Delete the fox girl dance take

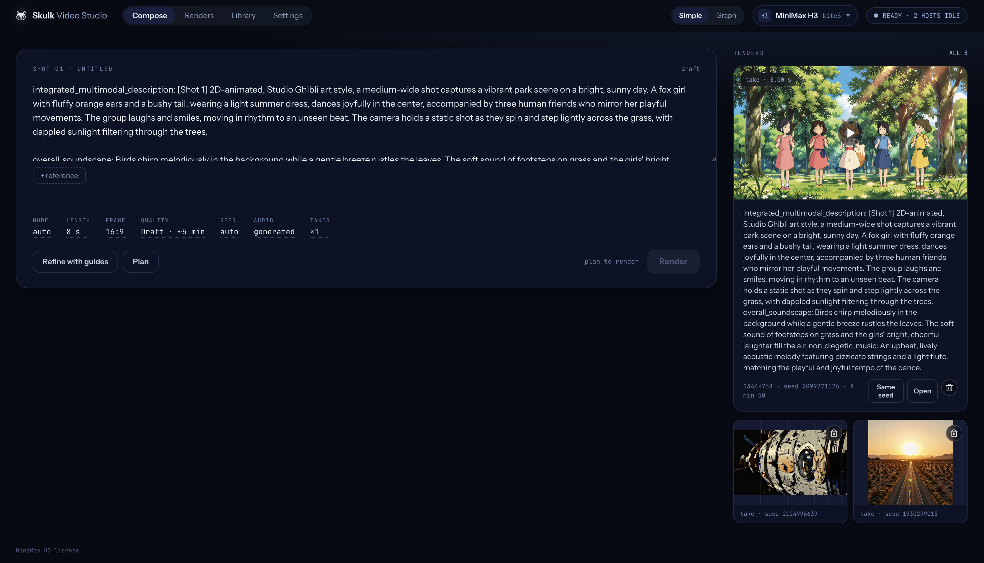click(x=949, y=388)
